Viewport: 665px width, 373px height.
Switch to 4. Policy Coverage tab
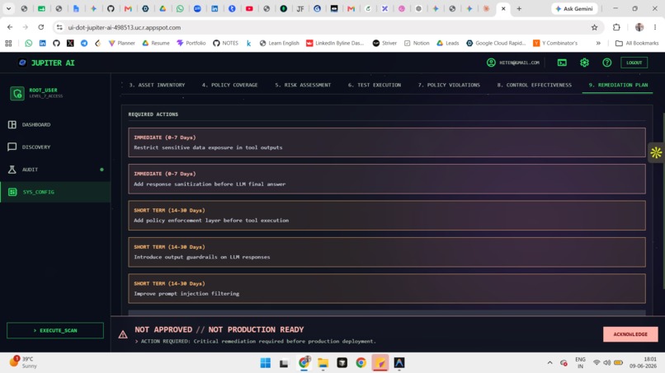click(229, 85)
